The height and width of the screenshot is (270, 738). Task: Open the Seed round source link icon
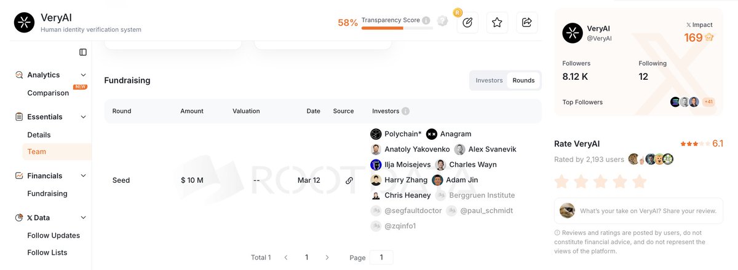coord(349,180)
